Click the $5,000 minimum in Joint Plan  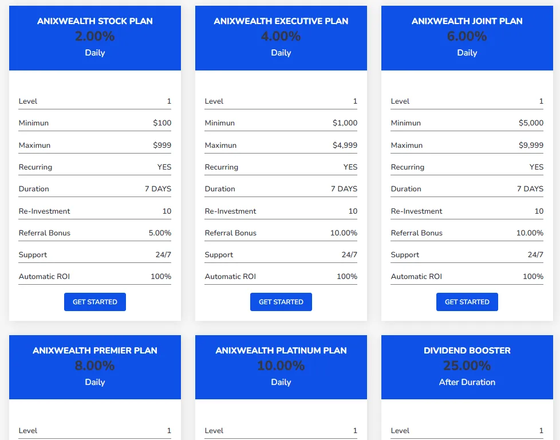[x=531, y=123]
